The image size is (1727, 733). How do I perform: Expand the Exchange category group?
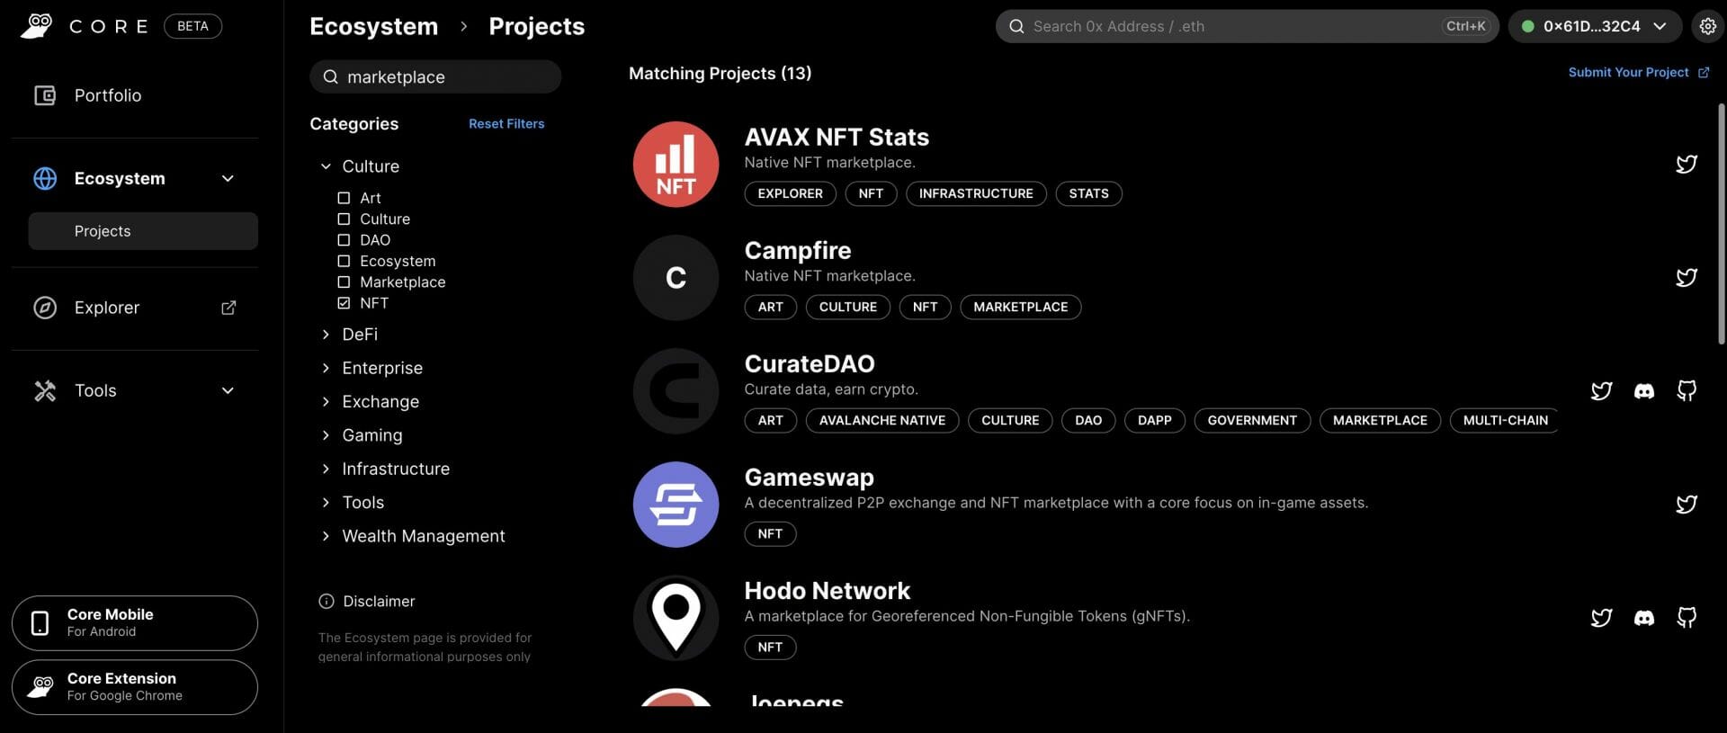(x=326, y=401)
